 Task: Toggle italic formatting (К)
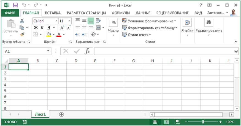click(42, 28)
